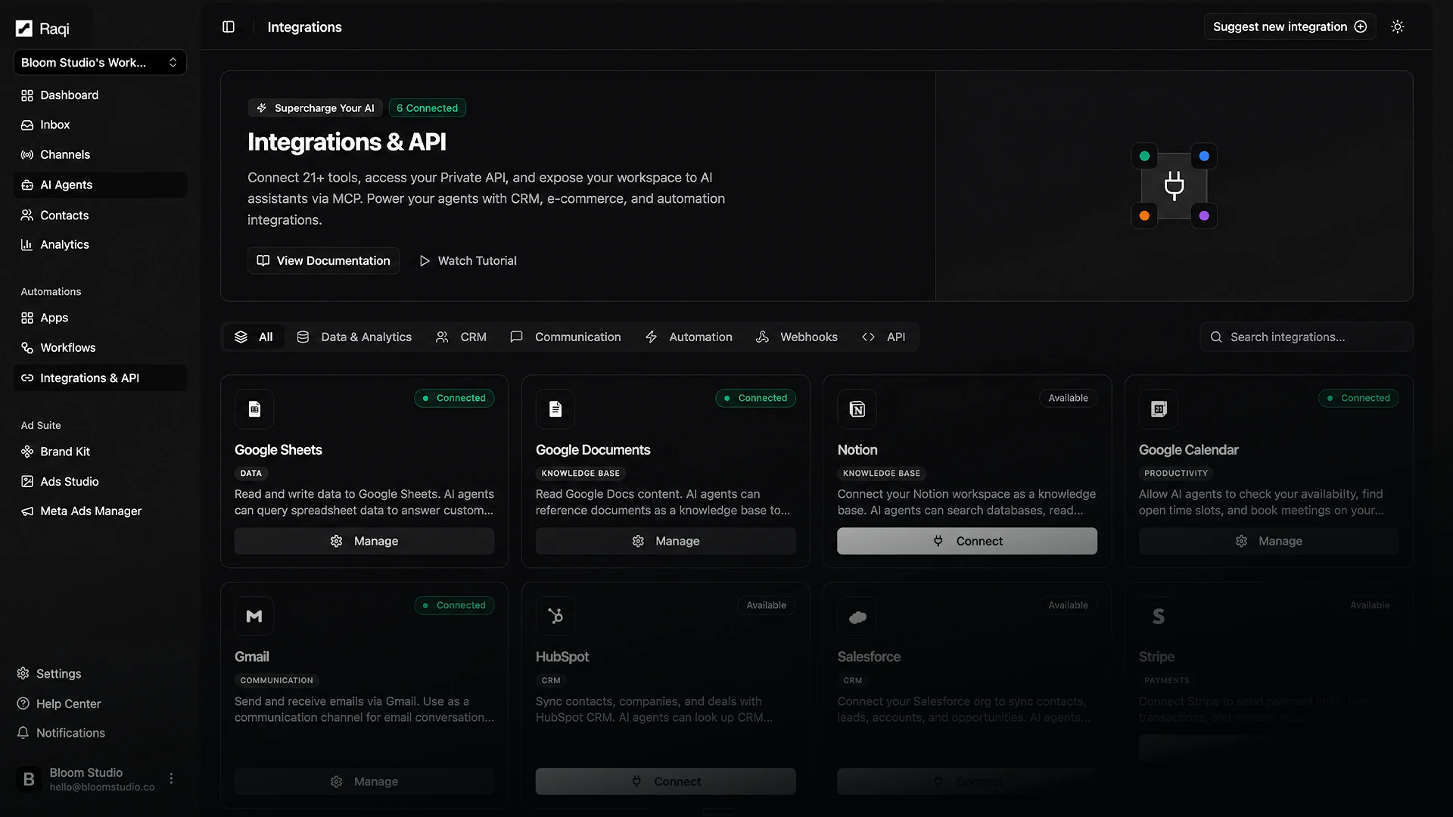Manage the Google Documents integration

click(666, 542)
